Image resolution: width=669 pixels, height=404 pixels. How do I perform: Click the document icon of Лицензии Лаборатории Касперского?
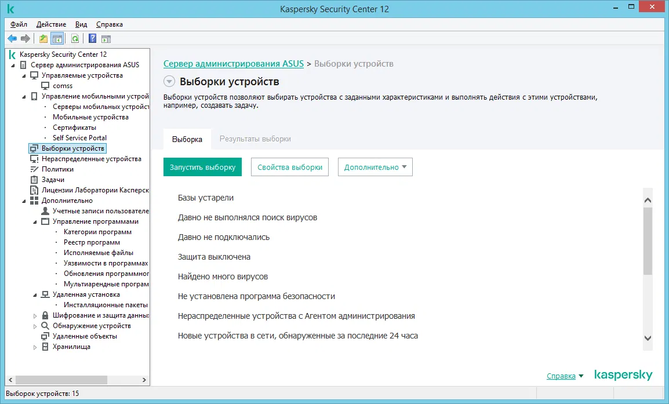point(34,190)
